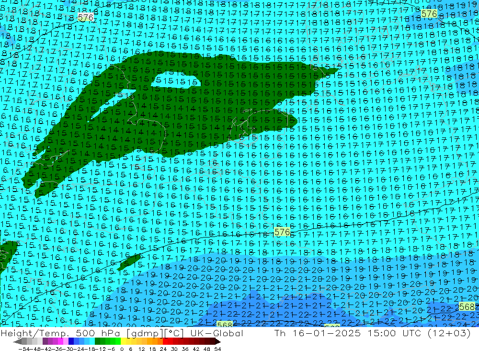Click the yellow legend swatch above 0
This screenshot has width=479, height=351.
[x=123, y=341]
